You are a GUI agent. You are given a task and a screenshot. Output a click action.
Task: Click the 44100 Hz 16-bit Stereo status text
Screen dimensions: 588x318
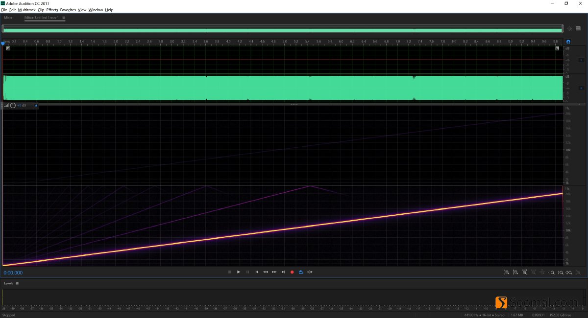click(486, 315)
